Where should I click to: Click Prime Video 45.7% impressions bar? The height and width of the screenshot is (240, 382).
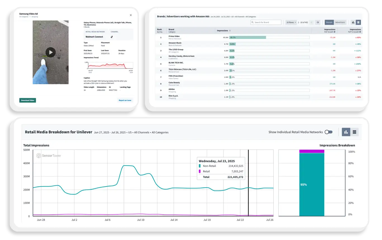click(248, 37)
